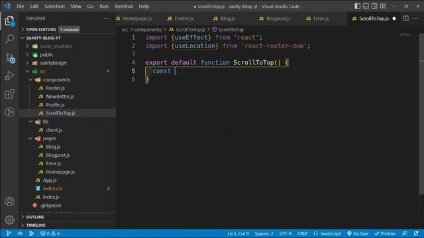Open the Accounts menu icon

9,201
